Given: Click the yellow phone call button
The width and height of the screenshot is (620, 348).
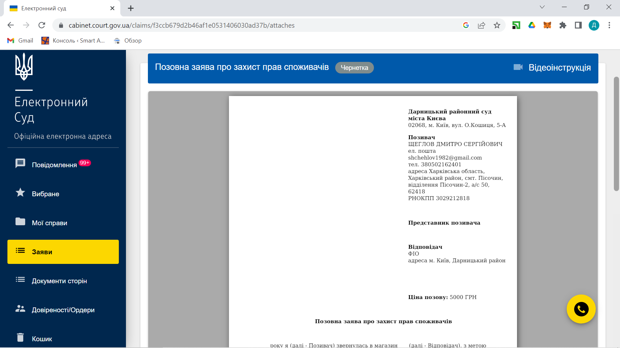Looking at the screenshot, I should tap(581, 309).
